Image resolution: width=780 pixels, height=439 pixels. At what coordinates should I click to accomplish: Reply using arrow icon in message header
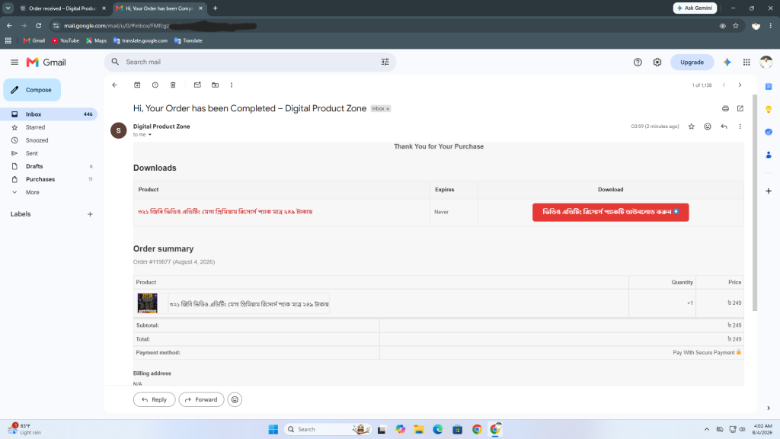pyautogui.click(x=724, y=127)
